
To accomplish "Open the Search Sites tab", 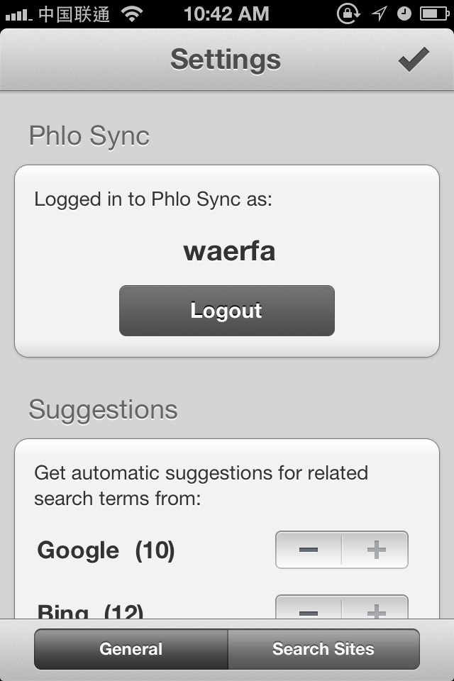I will (323, 649).
